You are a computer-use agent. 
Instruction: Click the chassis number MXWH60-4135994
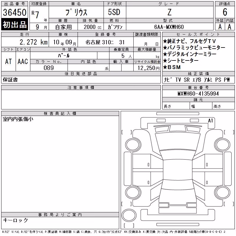(198, 94)
